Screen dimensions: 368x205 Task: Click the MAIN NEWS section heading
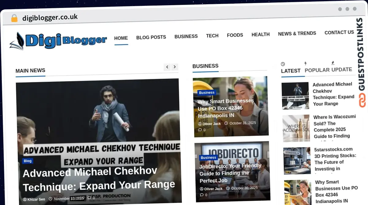click(x=30, y=71)
